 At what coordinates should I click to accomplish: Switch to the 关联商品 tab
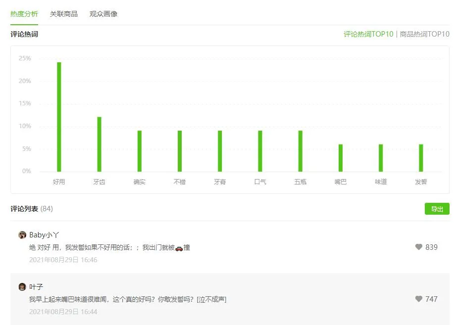click(x=63, y=14)
